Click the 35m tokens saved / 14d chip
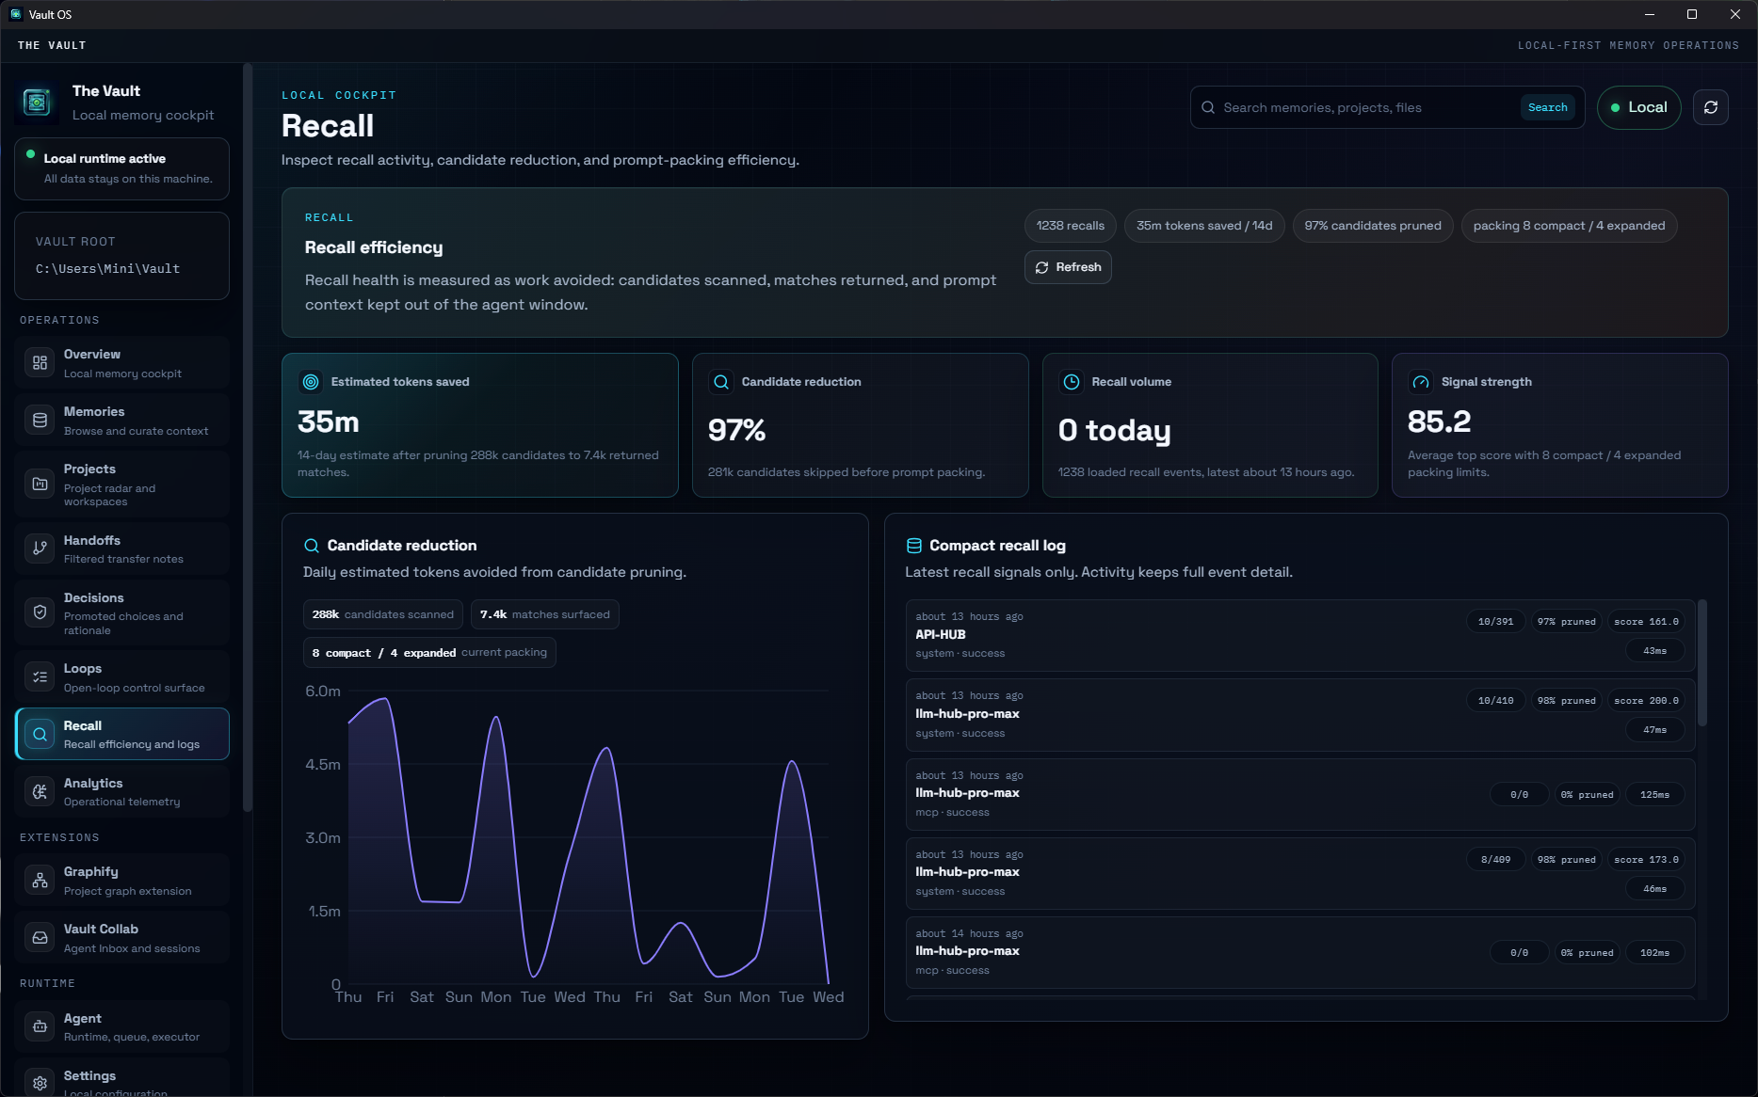The height and width of the screenshot is (1097, 1758). point(1204,226)
